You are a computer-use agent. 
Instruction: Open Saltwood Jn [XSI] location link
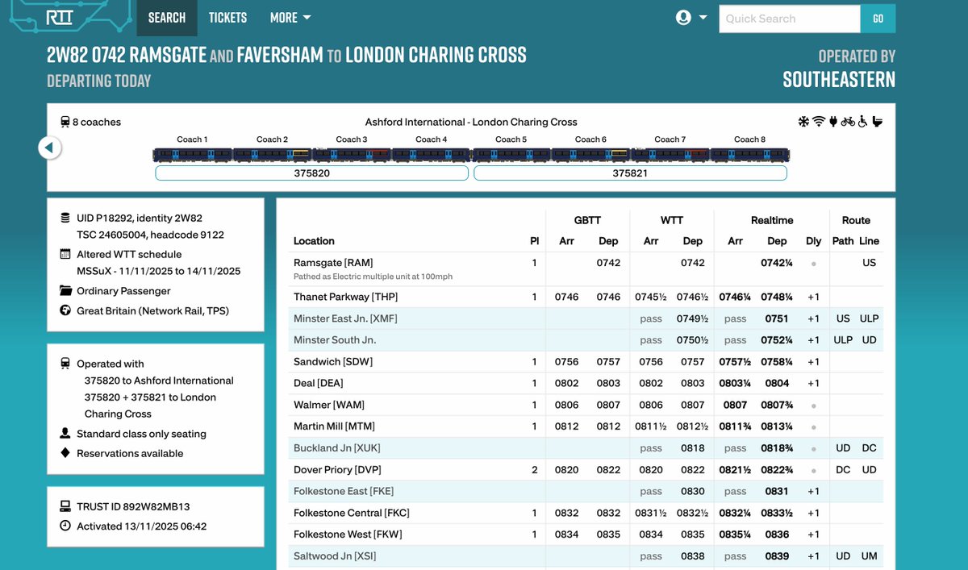click(335, 556)
